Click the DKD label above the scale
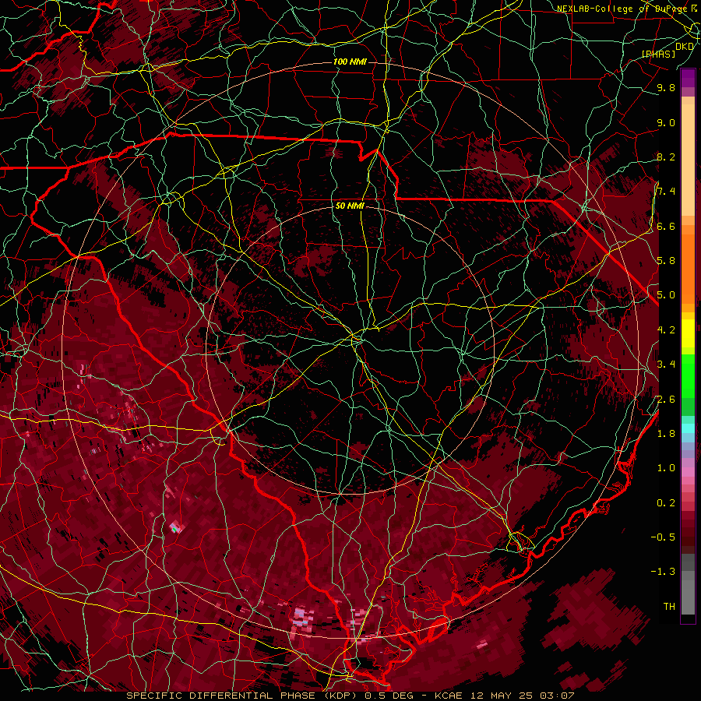Viewport: 701px width, 701px height. (x=685, y=46)
